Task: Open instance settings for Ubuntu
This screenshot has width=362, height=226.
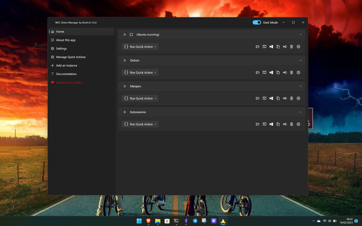Action: tap(298, 46)
